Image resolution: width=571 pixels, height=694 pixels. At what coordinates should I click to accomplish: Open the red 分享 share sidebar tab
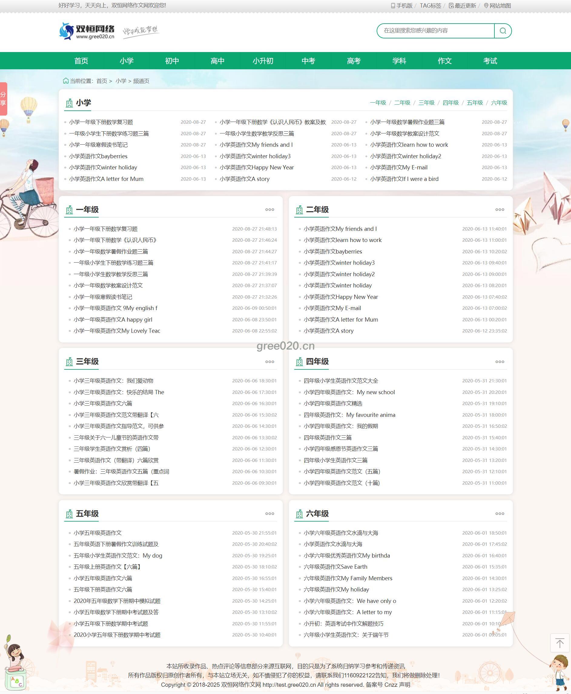(x=3, y=99)
